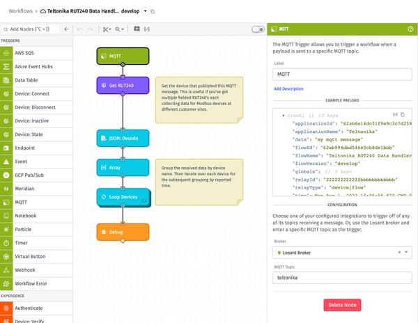Select the Debug node on canvas

[123, 233]
